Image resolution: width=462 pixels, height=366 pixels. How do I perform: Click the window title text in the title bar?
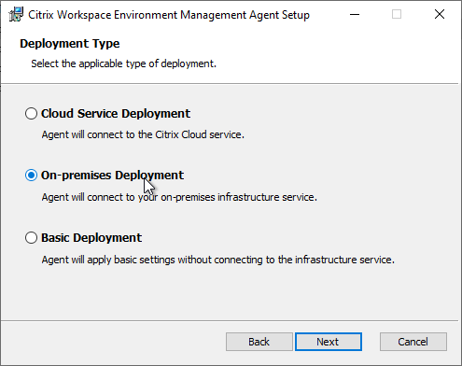click(x=169, y=15)
